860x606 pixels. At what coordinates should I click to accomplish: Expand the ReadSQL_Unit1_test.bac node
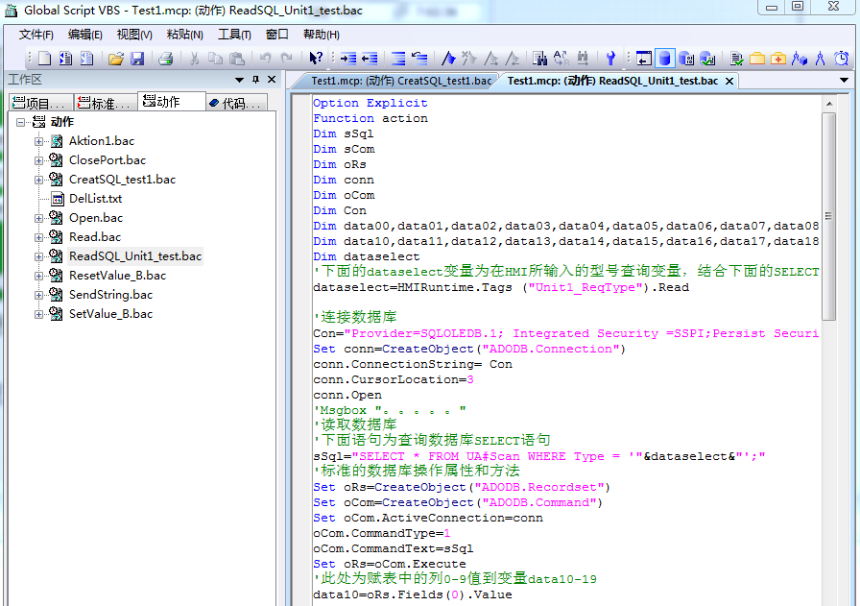coord(38,256)
